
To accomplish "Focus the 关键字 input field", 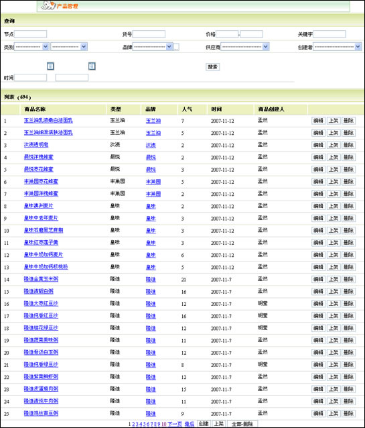I will pos(330,34).
